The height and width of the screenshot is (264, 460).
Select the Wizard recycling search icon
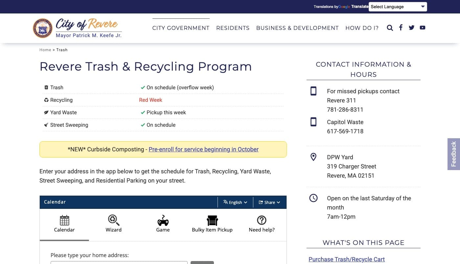(x=114, y=220)
